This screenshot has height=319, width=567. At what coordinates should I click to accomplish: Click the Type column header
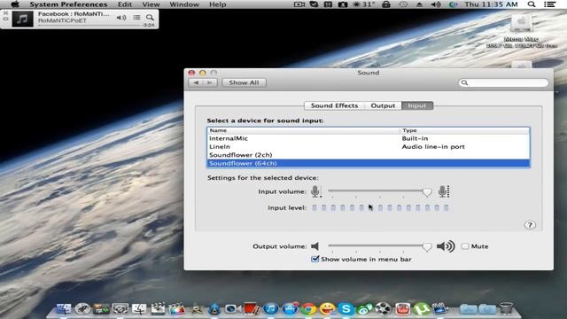[464, 130]
